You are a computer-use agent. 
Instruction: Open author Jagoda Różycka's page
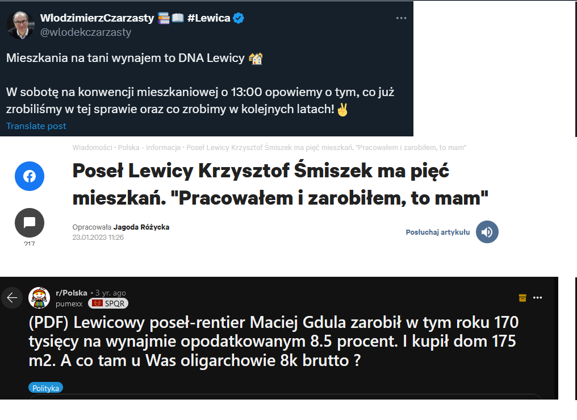tap(141, 227)
